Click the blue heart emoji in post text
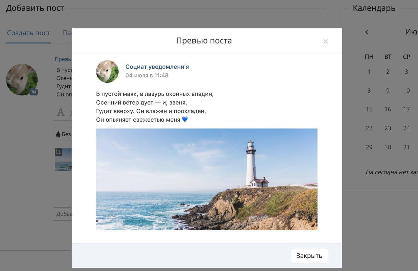Screen dimensions: 418x271 tap(185, 119)
